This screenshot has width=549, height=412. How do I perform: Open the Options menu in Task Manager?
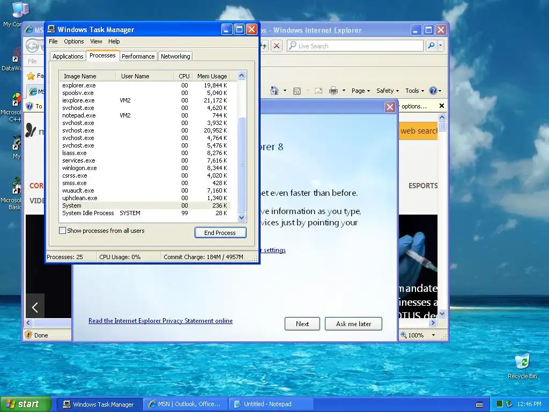[x=74, y=41]
